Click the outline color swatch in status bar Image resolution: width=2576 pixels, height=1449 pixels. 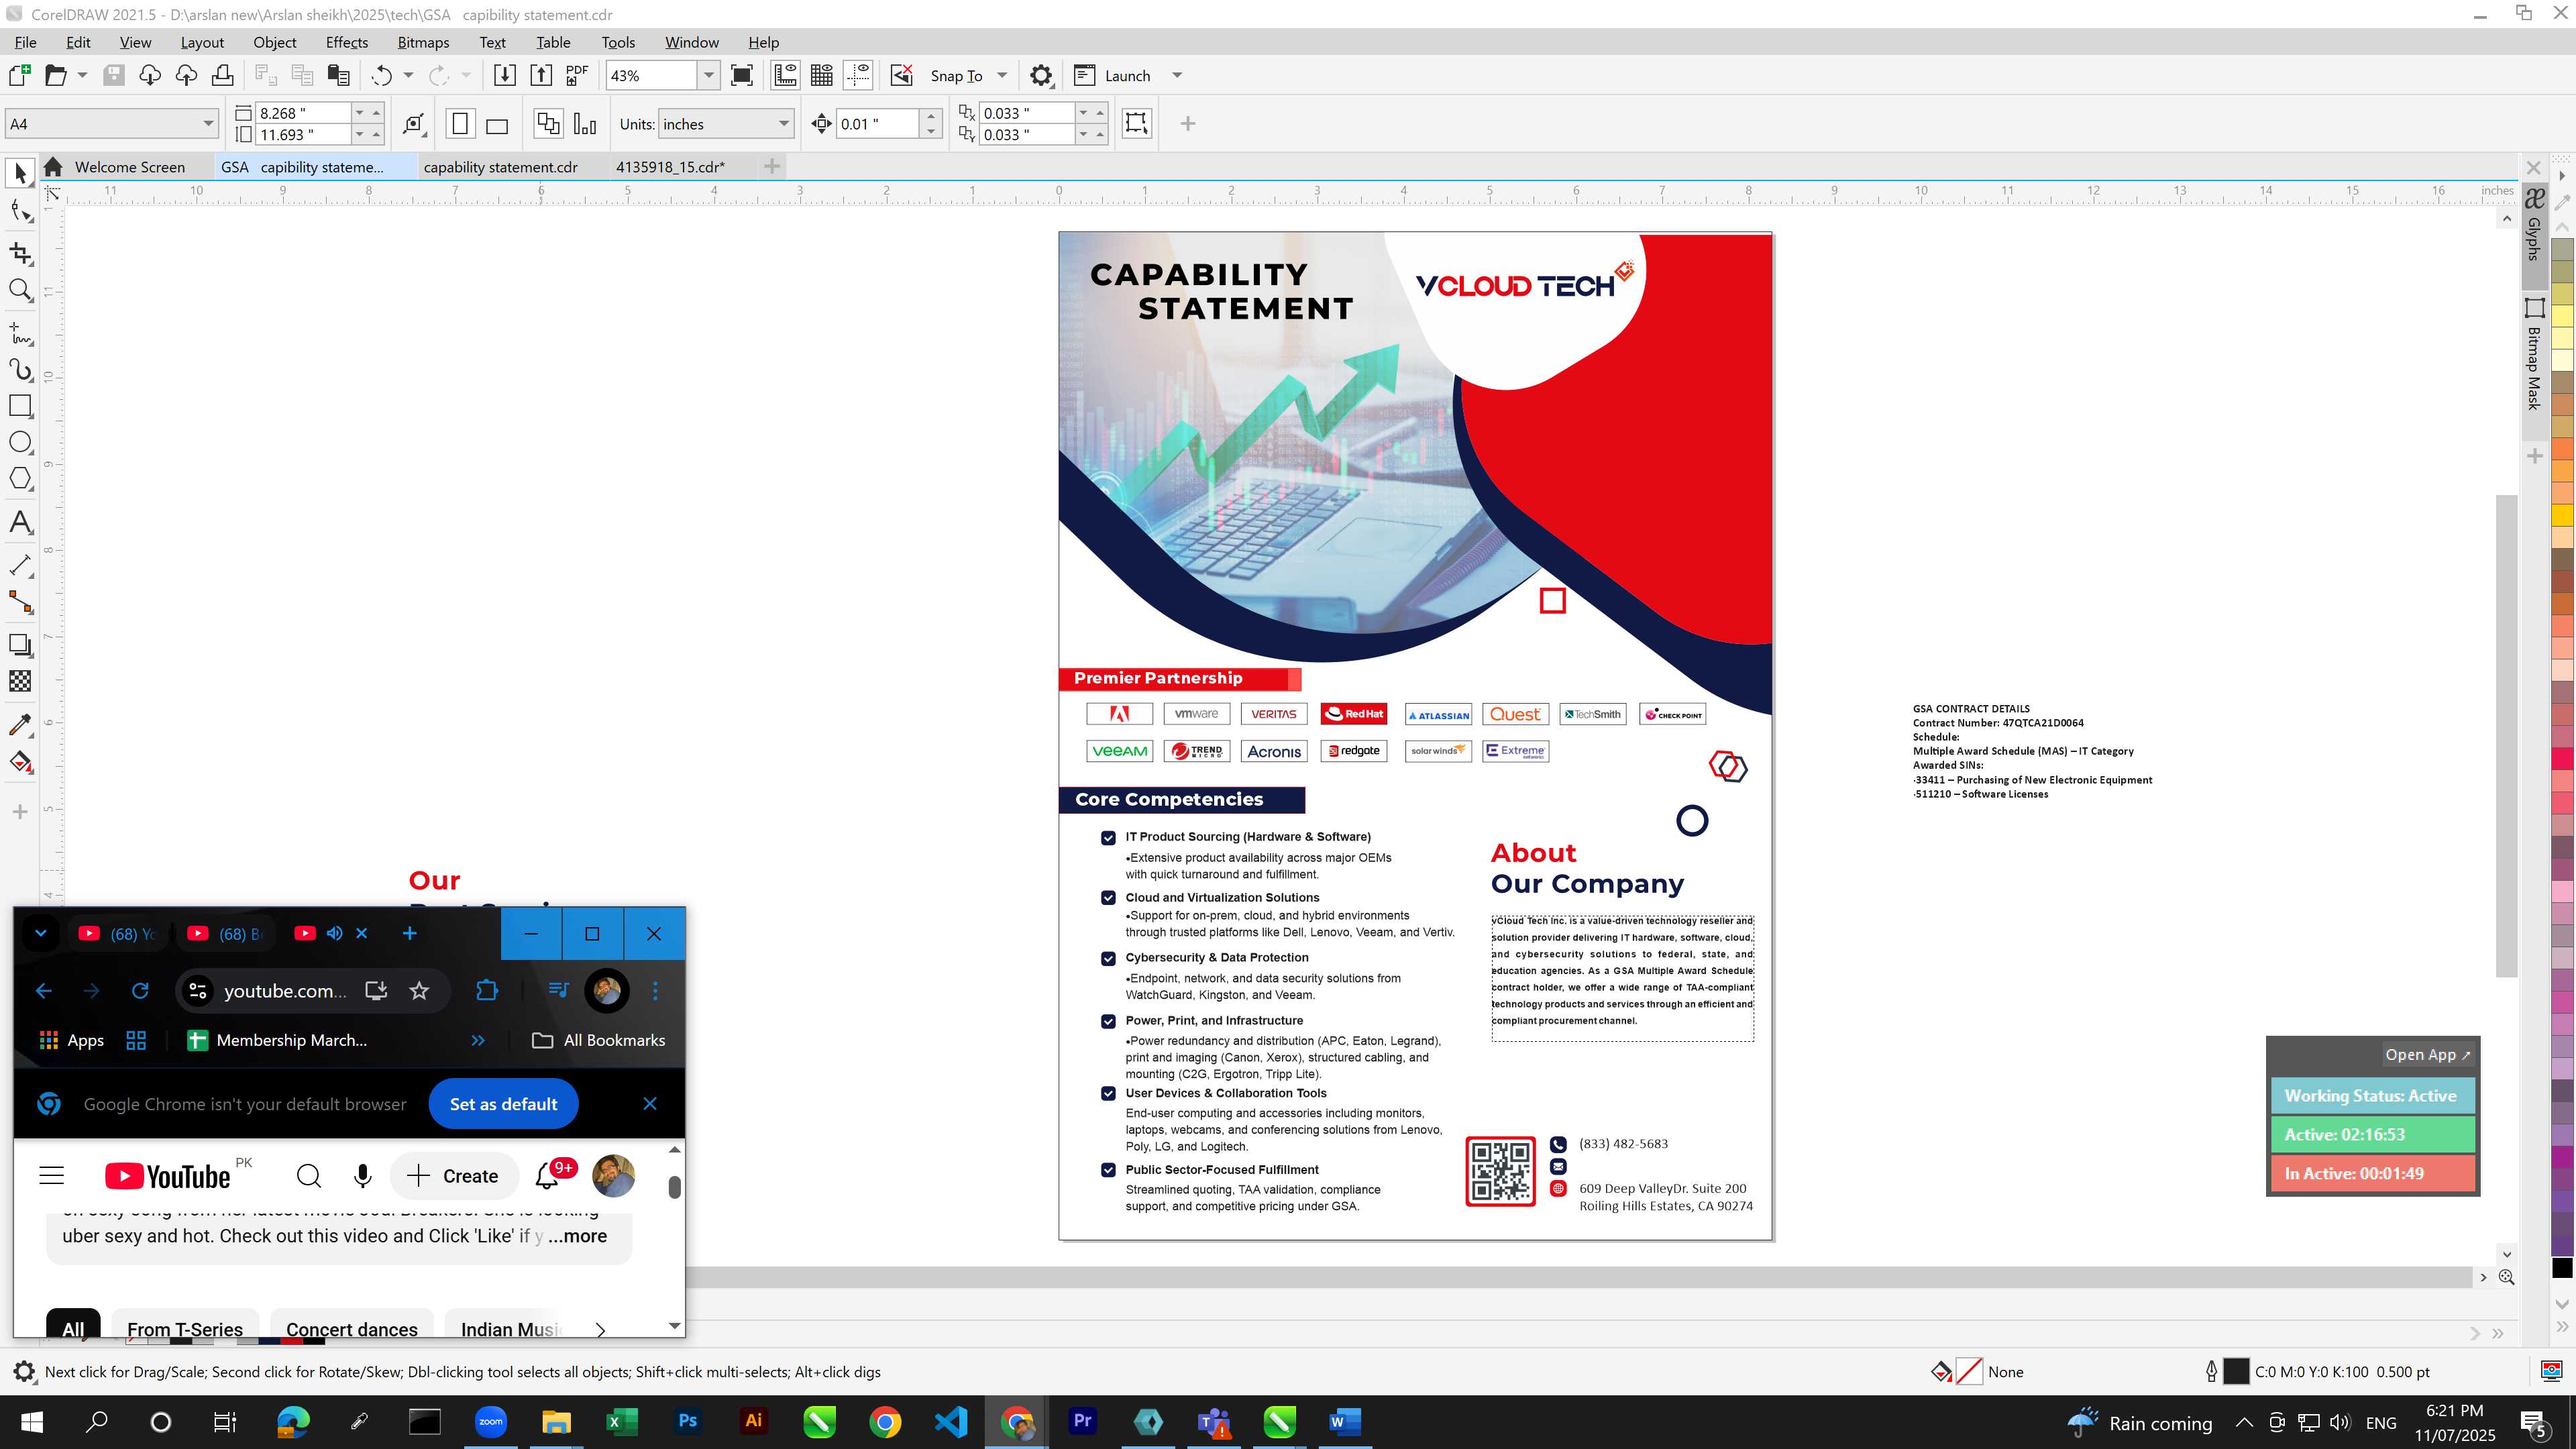[x=2236, y=1372]
